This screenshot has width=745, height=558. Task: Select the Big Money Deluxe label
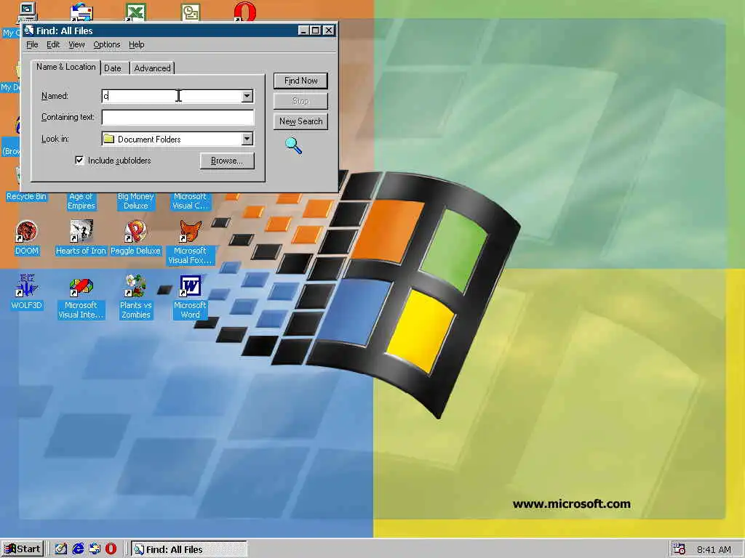tap(136, 201)
